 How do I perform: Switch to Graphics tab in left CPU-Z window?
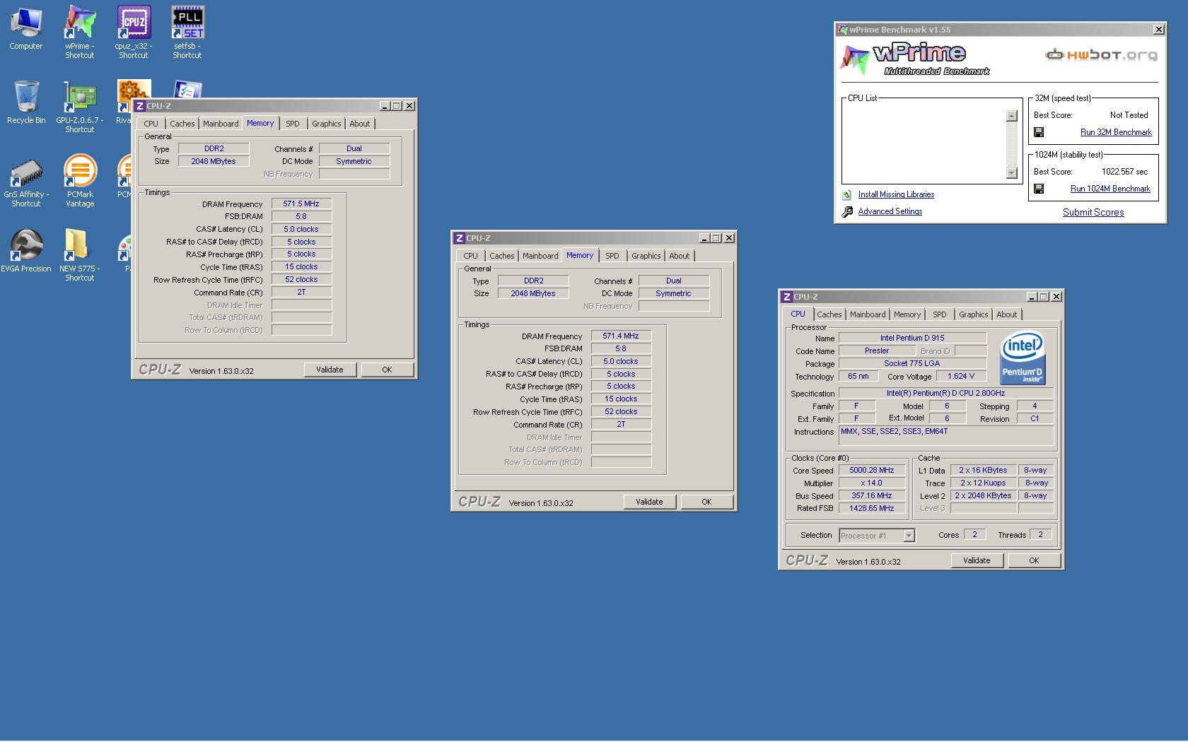click(x=327, y=124)
